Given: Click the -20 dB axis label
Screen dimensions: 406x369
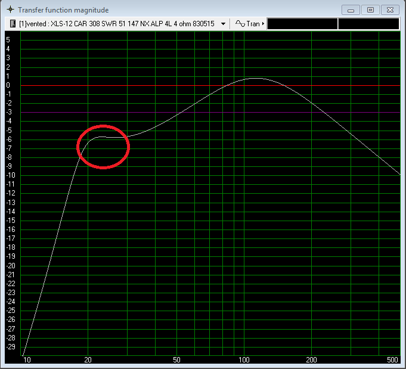Looking at the screenshot, I should tap(11, 266).
